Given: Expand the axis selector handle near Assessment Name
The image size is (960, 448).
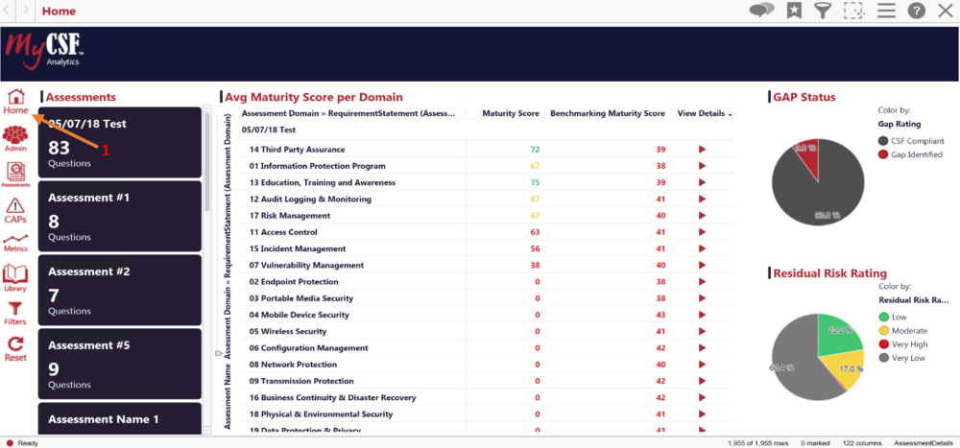Looking at the screenshot, I should 217,353.
